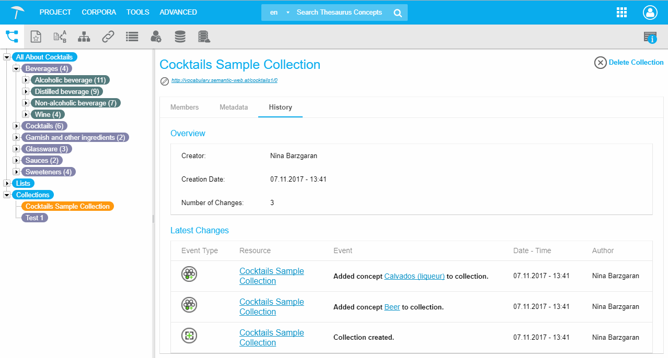The width and height of the screenshot is (668, 358).
Task: Open the user settings gear icon
Action: (x=156, y=37)
